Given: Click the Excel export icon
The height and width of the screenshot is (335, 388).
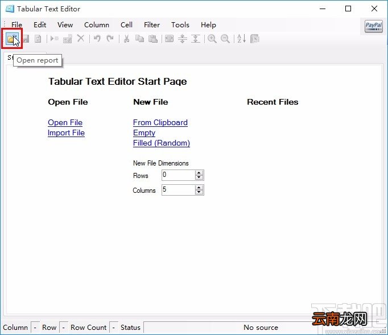Looking at the screenshot, I should (x=255, y=39).
